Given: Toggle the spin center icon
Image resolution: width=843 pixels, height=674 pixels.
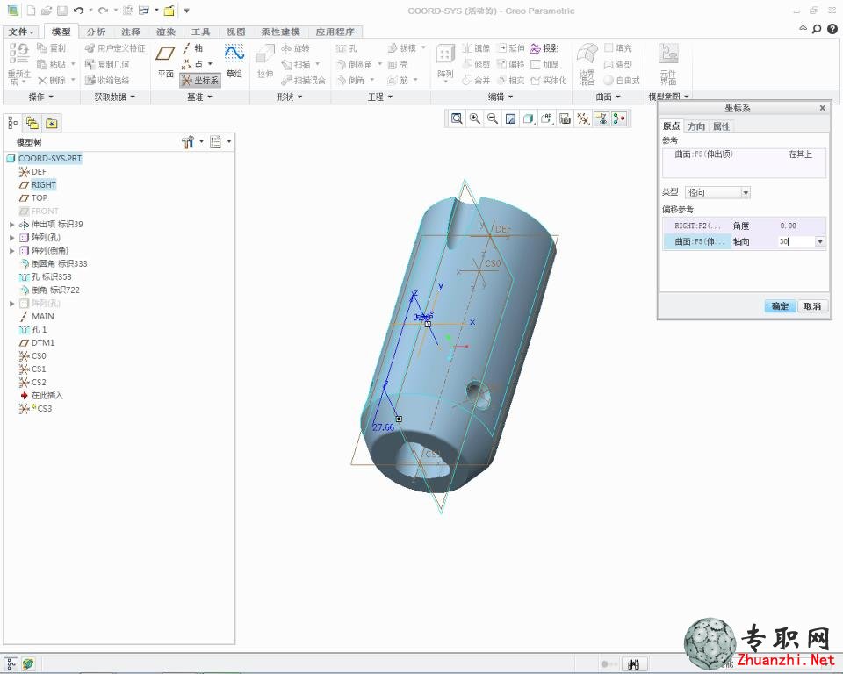Looking at the screenshot, I should (619, 118).
